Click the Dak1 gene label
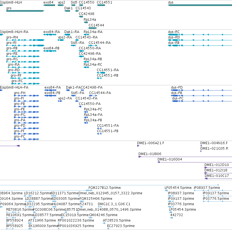This screenshot has height=230, width=232. pos(68,8)
